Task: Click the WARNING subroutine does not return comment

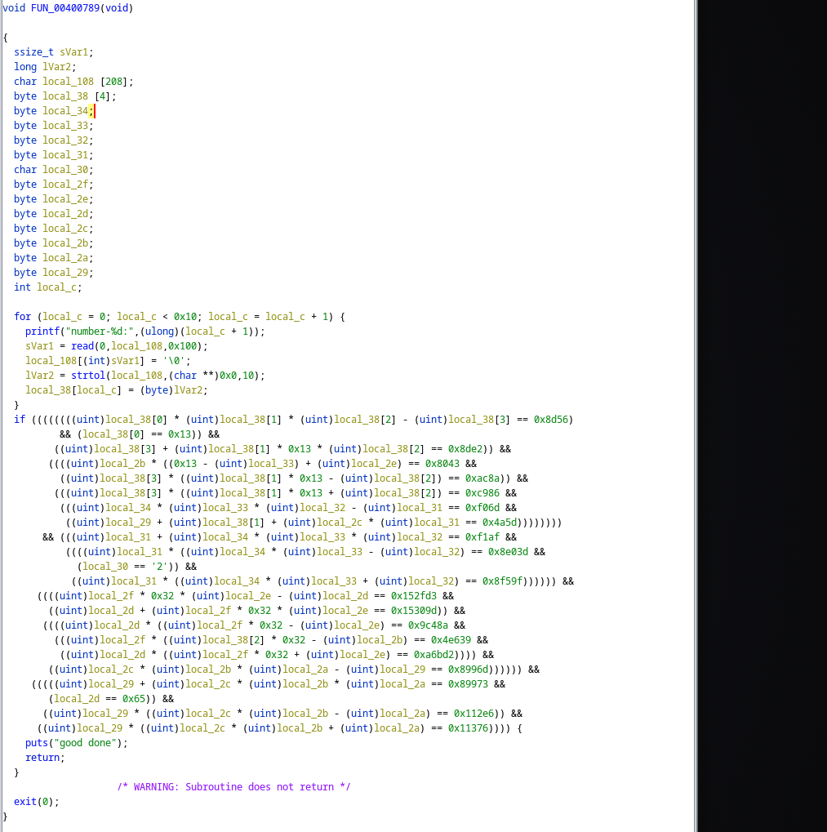Action: 233,787
